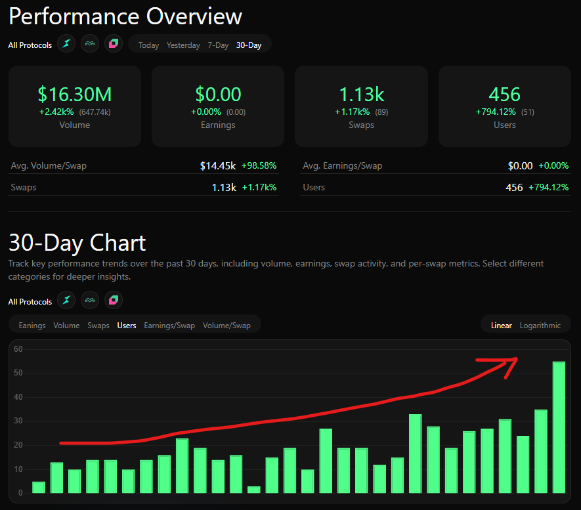The height and width of the screenshot is (510, 581).
Task: Filter 30-Day Chart by THORChain lightning icon
Action: pyautogui.click(x=66, y=301)
